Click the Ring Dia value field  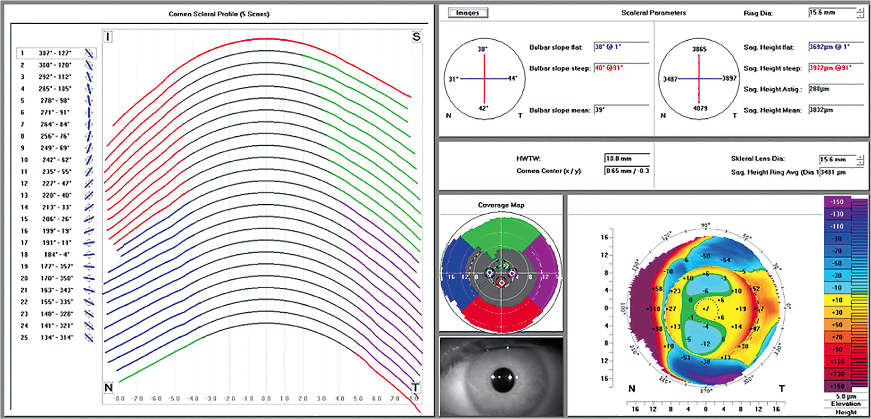click(832, 13)
